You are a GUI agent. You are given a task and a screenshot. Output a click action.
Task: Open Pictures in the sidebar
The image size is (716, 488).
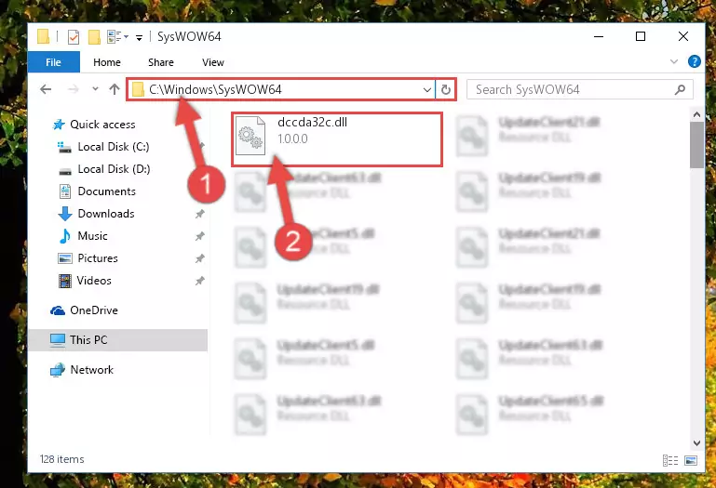pos(98,258)
